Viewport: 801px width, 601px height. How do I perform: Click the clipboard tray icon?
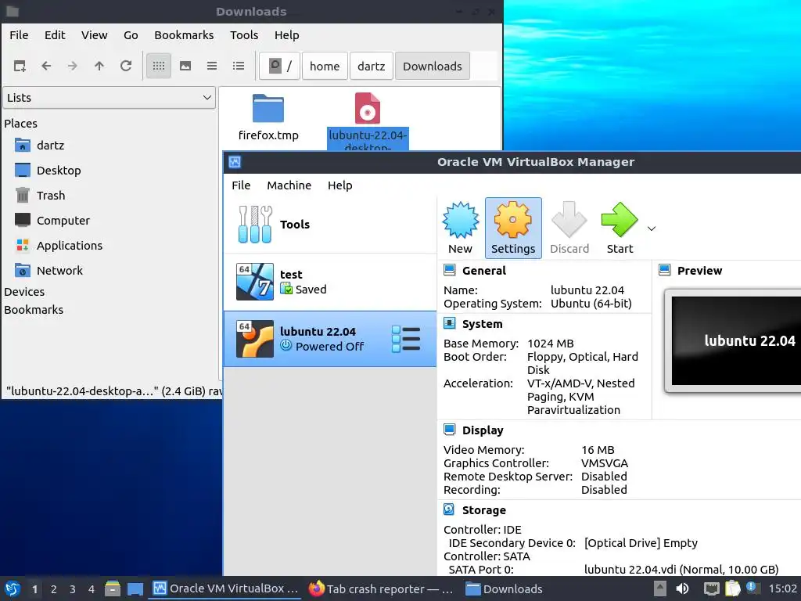coord(732,588)
